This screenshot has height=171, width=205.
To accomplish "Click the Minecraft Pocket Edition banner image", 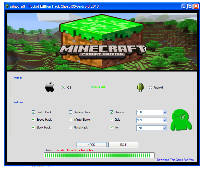I will (x=102, y=41).
